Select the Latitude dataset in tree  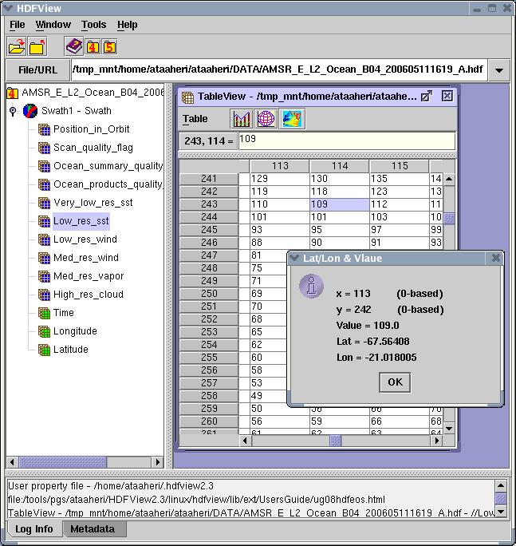coord(70,350)
